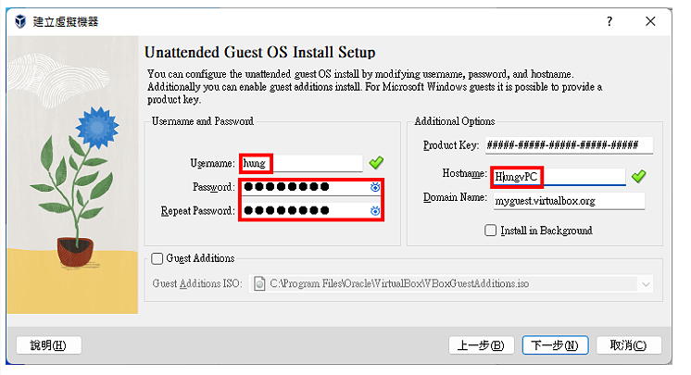This screenshot has height=375, width=691.
Task: Enable the Guest Additions checkbox
Action: click(x=157, y=258)
